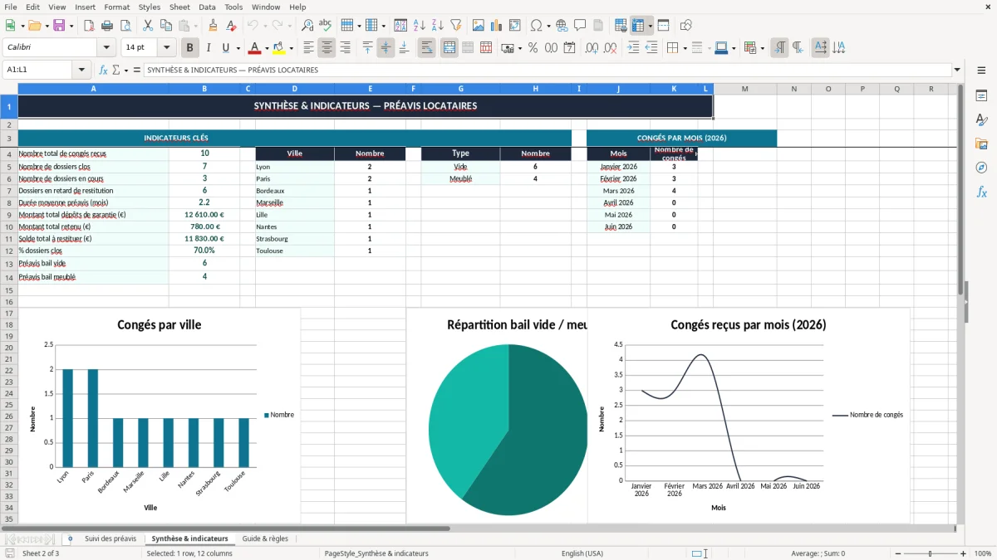
Task: Format as Date calendar icon
Action: click(569, 48)
